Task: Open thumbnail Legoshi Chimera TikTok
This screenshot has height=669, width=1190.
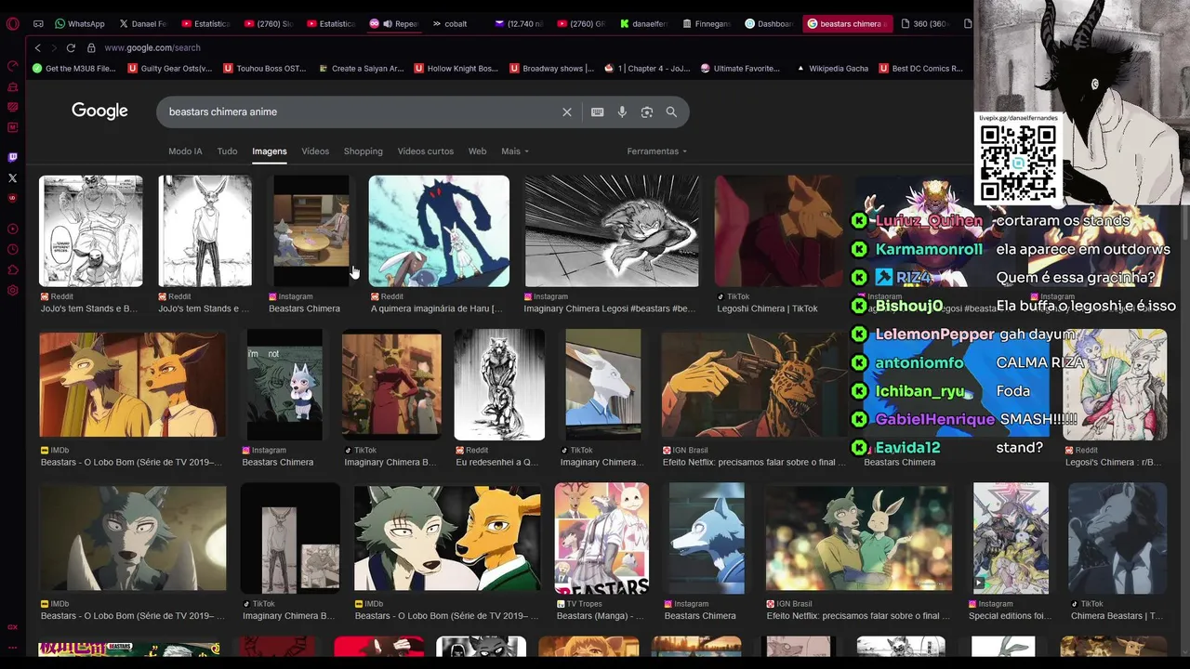Action: [x=778, y=231]
